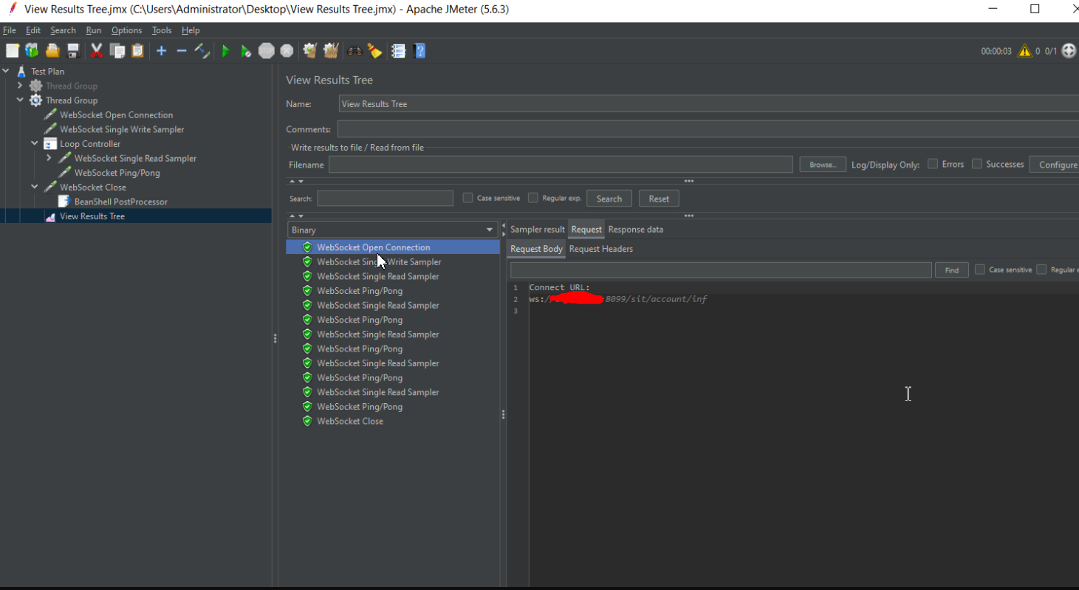Click the remote engine icon beside thread count
The height and width of the screenshot is (590, 1079).
point(1069,51)
